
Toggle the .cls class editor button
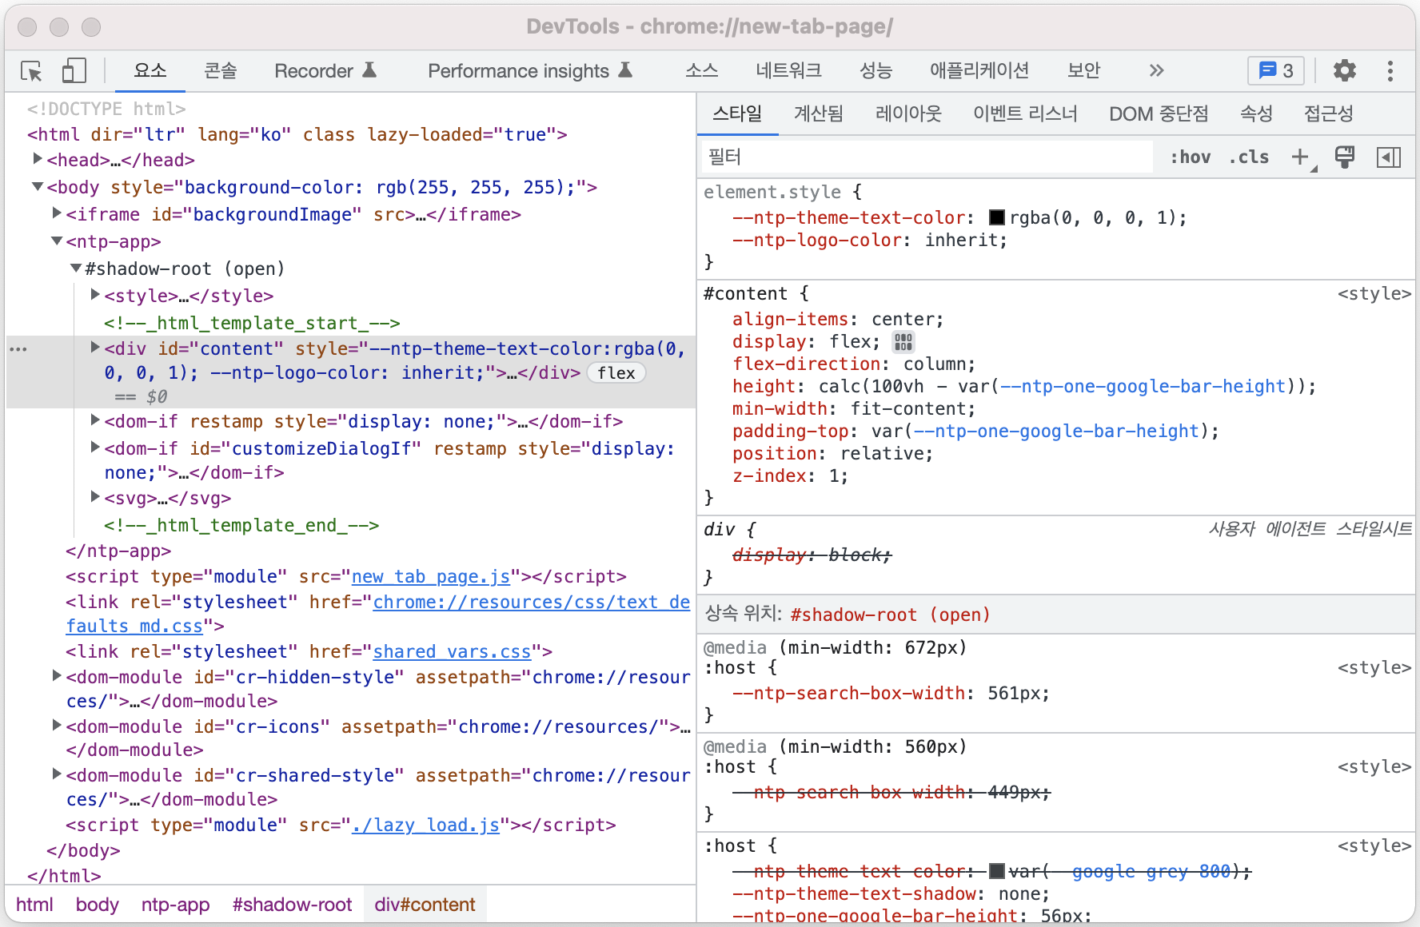tap(1249, 157)
